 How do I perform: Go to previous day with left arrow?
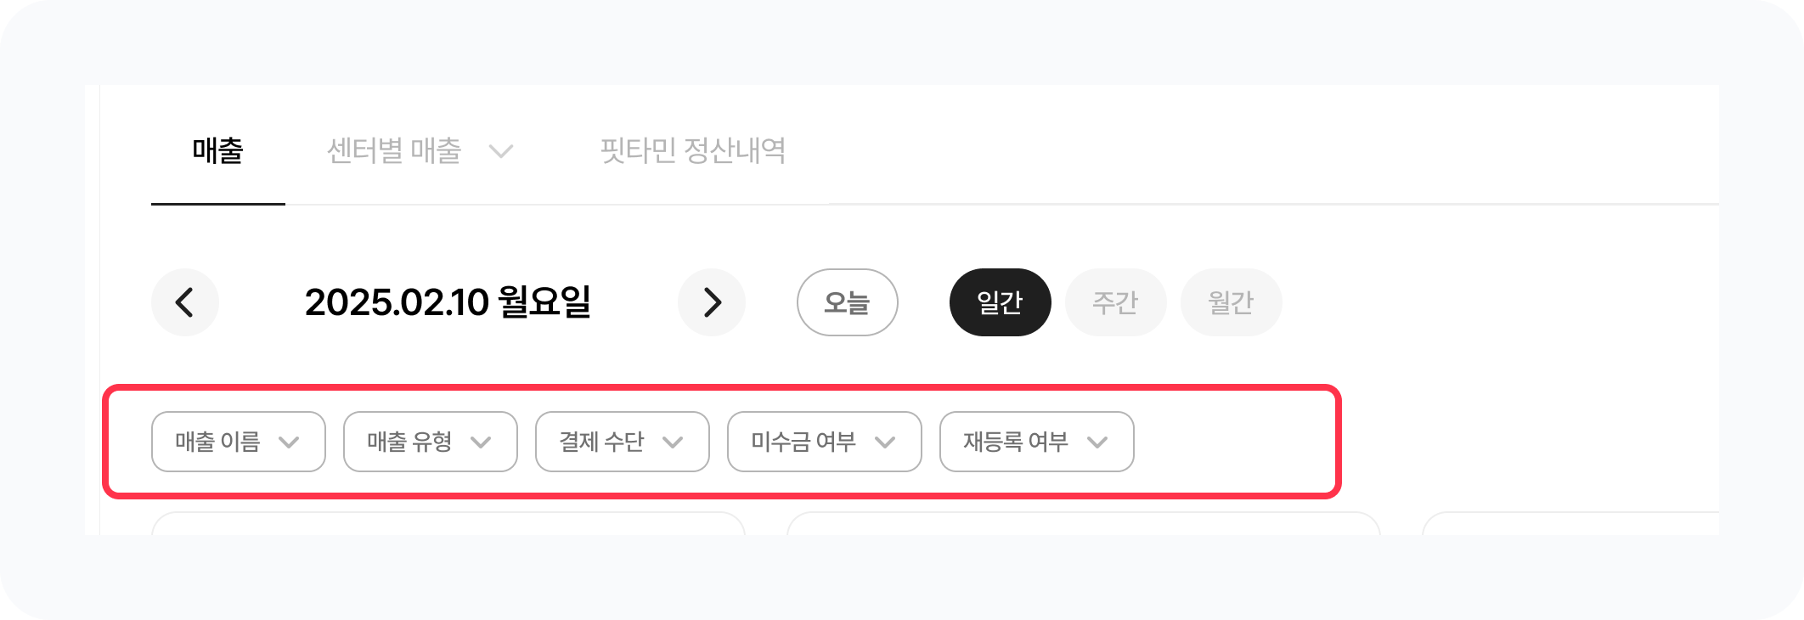coord(185,302)
